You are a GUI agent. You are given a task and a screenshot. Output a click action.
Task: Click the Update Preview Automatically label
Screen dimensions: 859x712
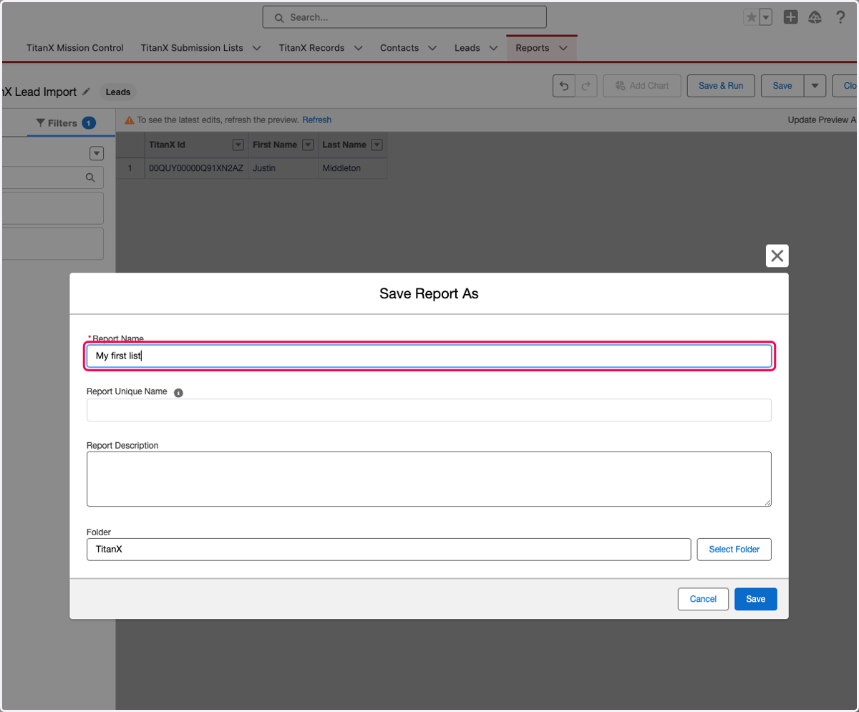pyautogui.click(x=822, y=120)
